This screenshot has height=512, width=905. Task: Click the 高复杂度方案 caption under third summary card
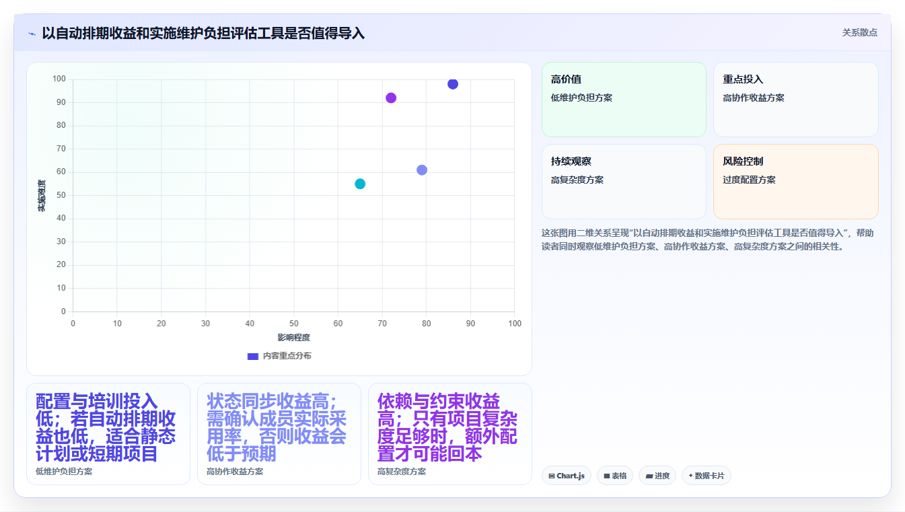pos(402,472)
